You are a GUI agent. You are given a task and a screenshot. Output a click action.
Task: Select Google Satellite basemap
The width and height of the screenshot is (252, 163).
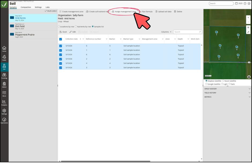tap(206, 84)
